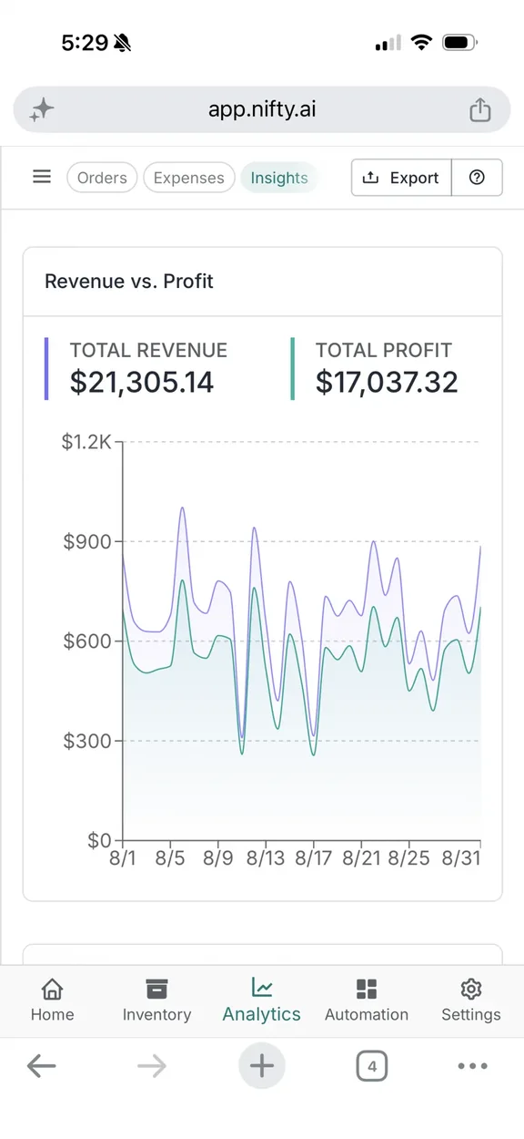524x1139 pixels.
Task: Click the 8/31 x-axis label
Action: coord(460,857)
